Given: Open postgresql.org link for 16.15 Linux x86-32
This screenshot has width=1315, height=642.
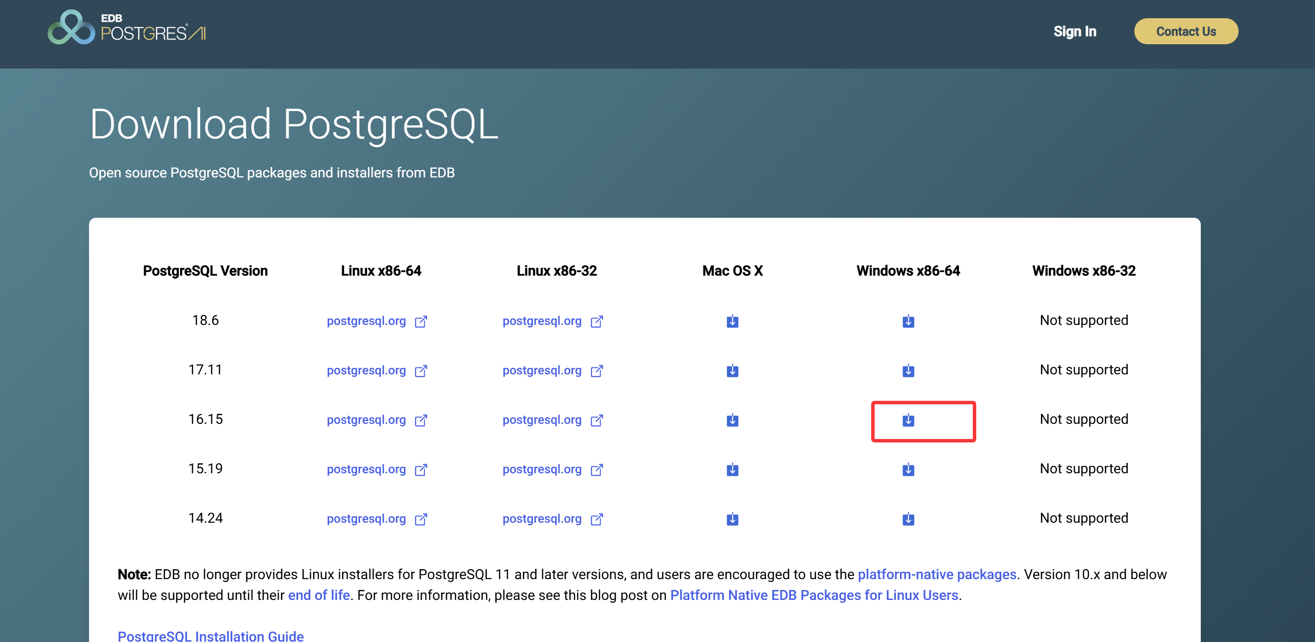Looking at the screenshot, I should (552, 420).
